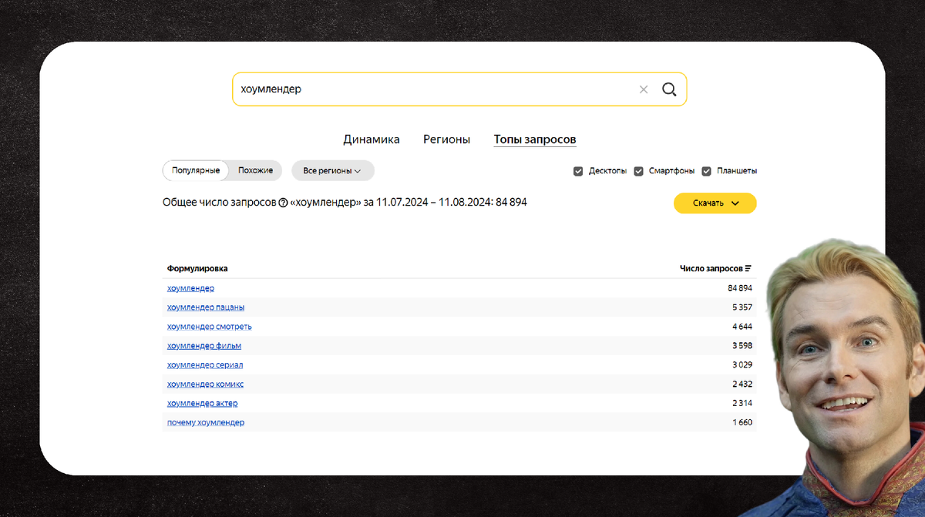The height and width of the screenshot is (517, 925).
Task: Click the 84 894 value in the first table row
Action: 739,288
